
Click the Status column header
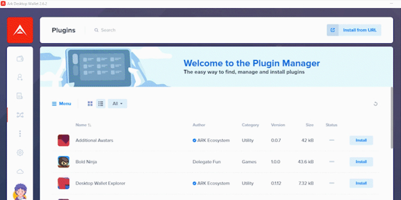click(331, 125)
